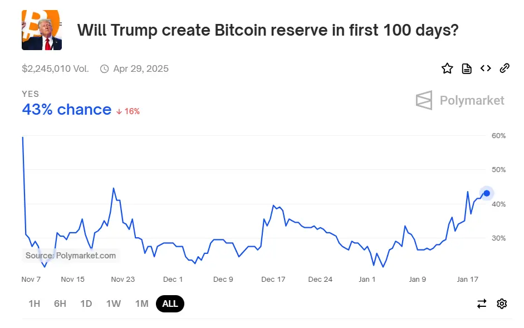Toggle the 1H timeframe
Screen dimensions: 524x328
(34, 303)
